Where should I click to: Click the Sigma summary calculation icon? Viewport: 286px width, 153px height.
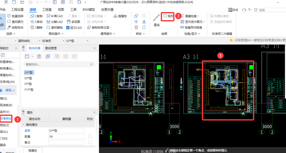[x=55, y=2]
